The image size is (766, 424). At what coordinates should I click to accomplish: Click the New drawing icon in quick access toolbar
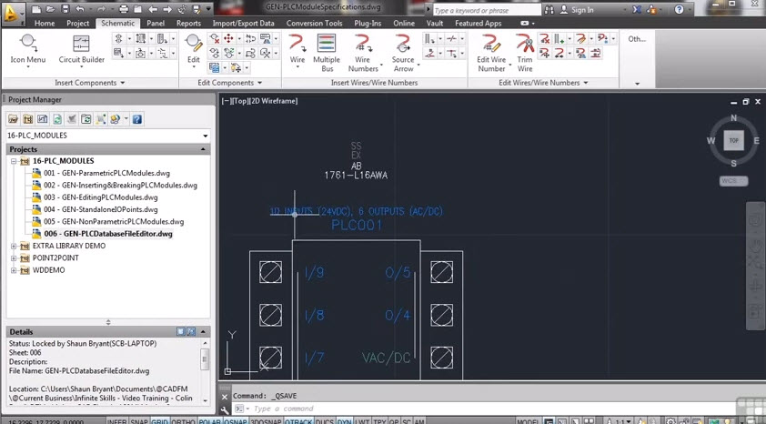[x=36, y=9]
